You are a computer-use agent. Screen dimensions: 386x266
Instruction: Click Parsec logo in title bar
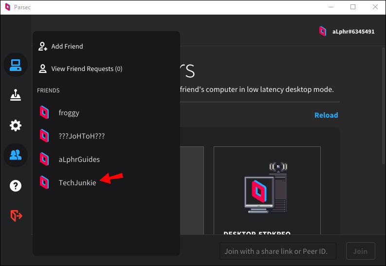pos(8,7)
